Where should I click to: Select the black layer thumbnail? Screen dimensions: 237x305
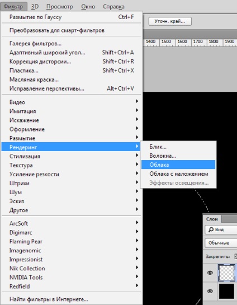tap(226, 291)
